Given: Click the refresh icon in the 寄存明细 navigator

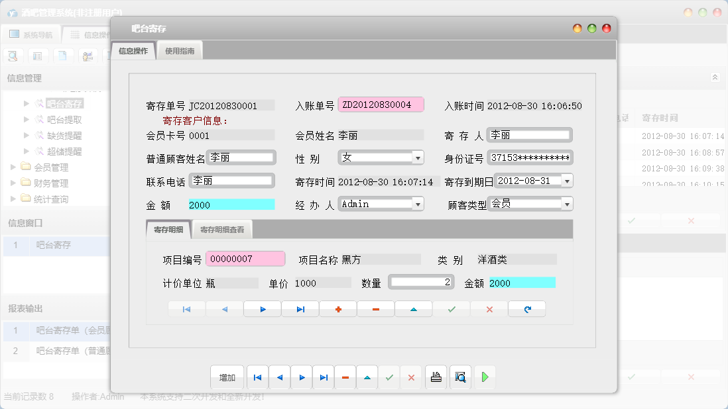Looking at the screenshot, I should 527,309.
